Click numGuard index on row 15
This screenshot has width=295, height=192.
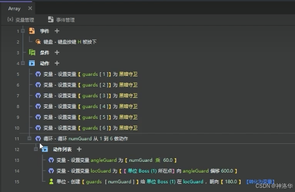120,182
